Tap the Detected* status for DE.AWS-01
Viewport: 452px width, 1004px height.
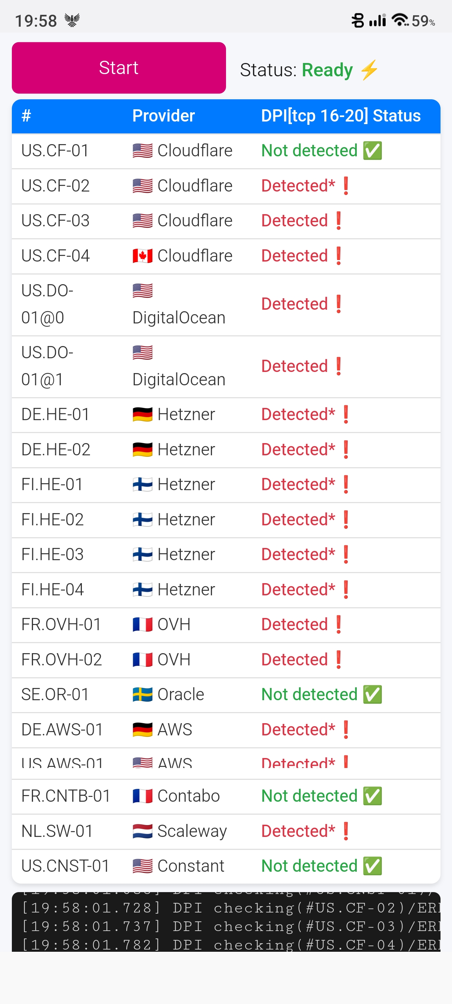(x=298, y=729)
